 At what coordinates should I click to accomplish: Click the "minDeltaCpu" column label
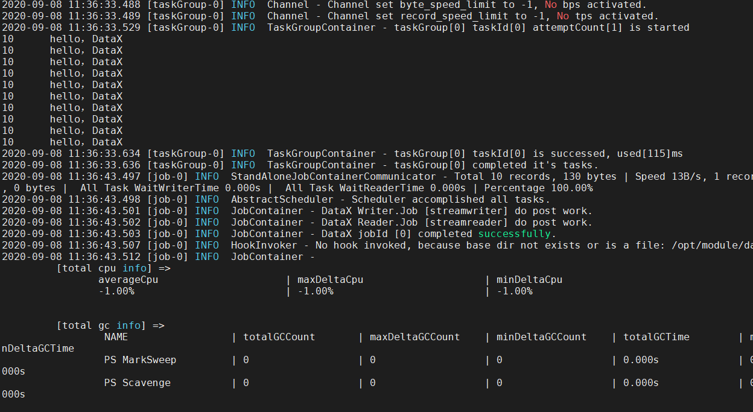coord(529,280)
